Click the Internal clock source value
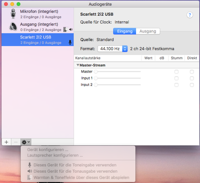This screenshot has height=183, width=200. click(x=122, y=22)
